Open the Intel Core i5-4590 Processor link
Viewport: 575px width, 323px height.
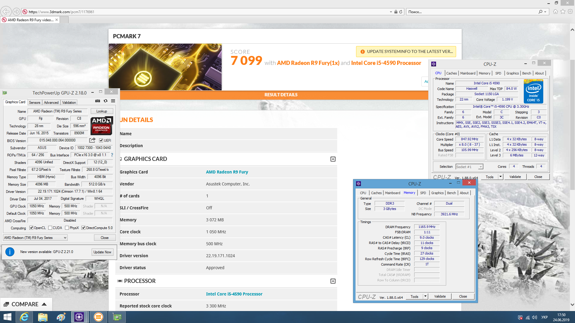[234, 294]
